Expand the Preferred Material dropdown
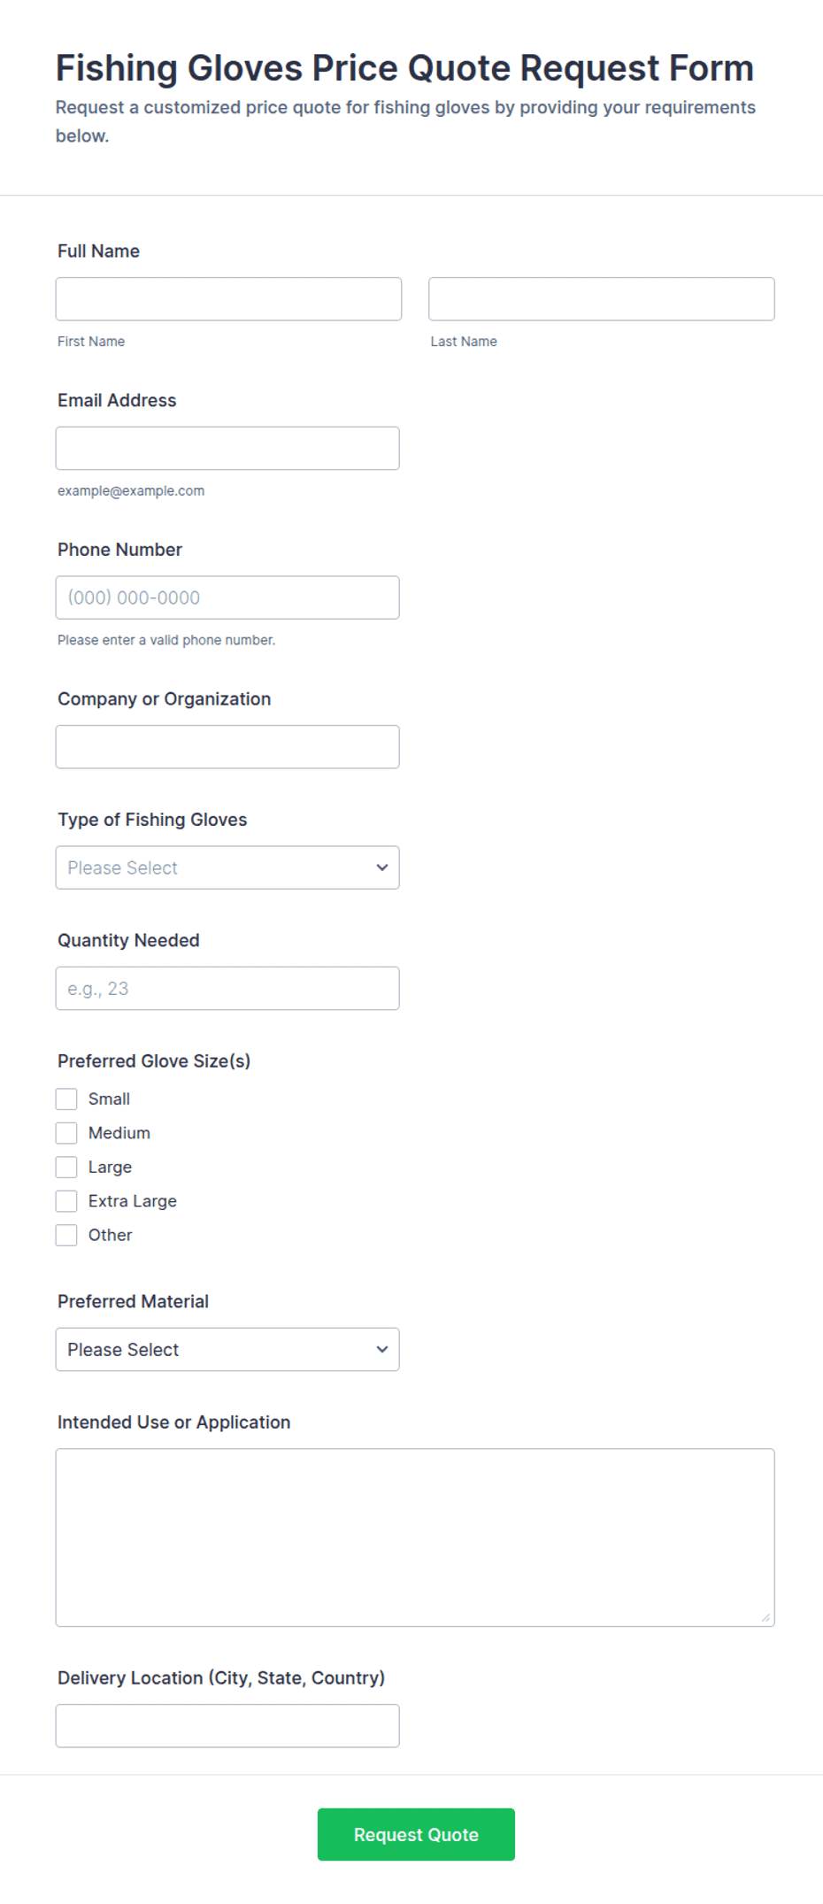Screen dimensions: 823x1904 click(x=227, y=1350)
